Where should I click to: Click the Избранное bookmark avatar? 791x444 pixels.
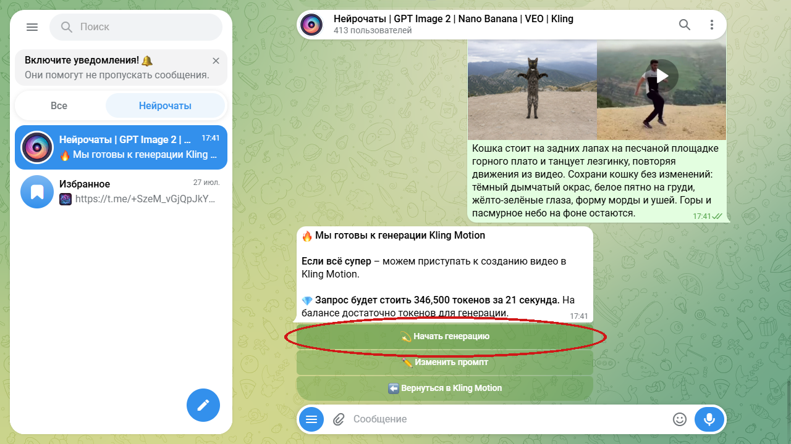point(37,192)
